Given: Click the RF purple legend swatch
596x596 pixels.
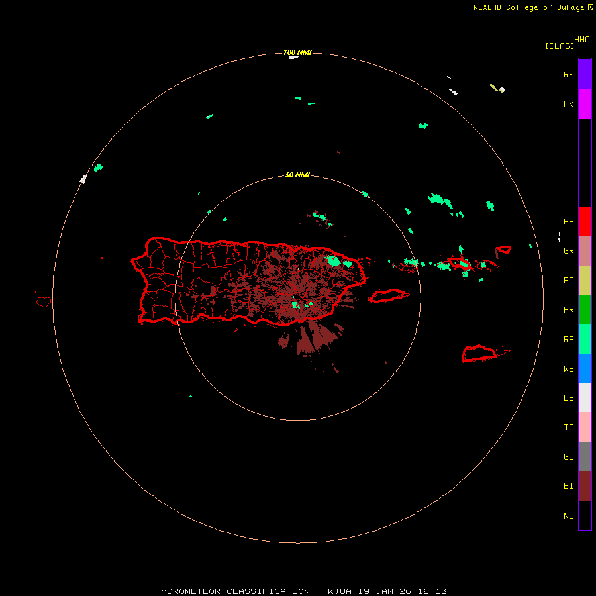Looking at the screenshot, I should coord(585,74).
